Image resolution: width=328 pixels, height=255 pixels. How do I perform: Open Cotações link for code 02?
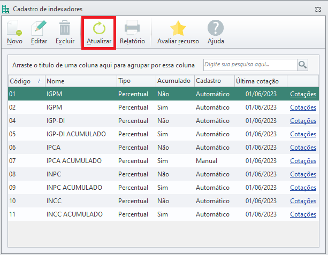point(303,107)
